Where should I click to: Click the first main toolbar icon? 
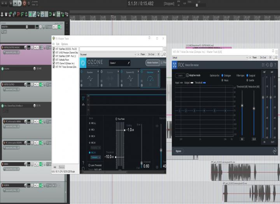click(x=2, y=14)
